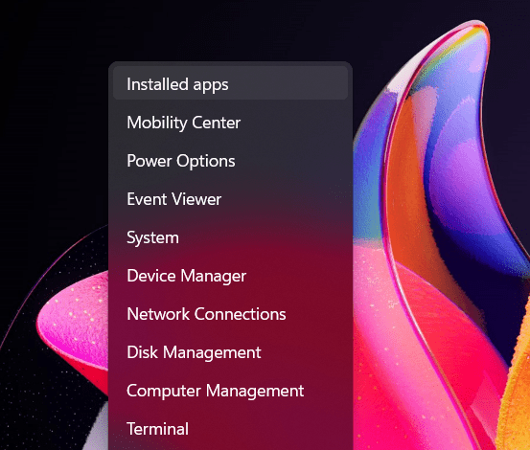Choose Disk Management from the list

click(x=230, y=352)
